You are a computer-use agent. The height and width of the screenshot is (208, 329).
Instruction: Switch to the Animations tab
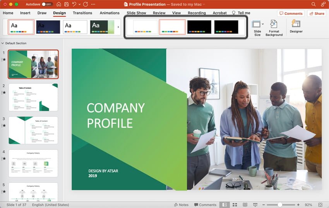[x=110, y=13]
